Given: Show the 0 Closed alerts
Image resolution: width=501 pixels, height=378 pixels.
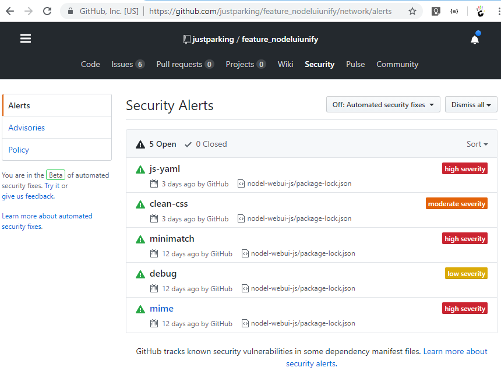Looking at the screenshot, I should (206, 144).
